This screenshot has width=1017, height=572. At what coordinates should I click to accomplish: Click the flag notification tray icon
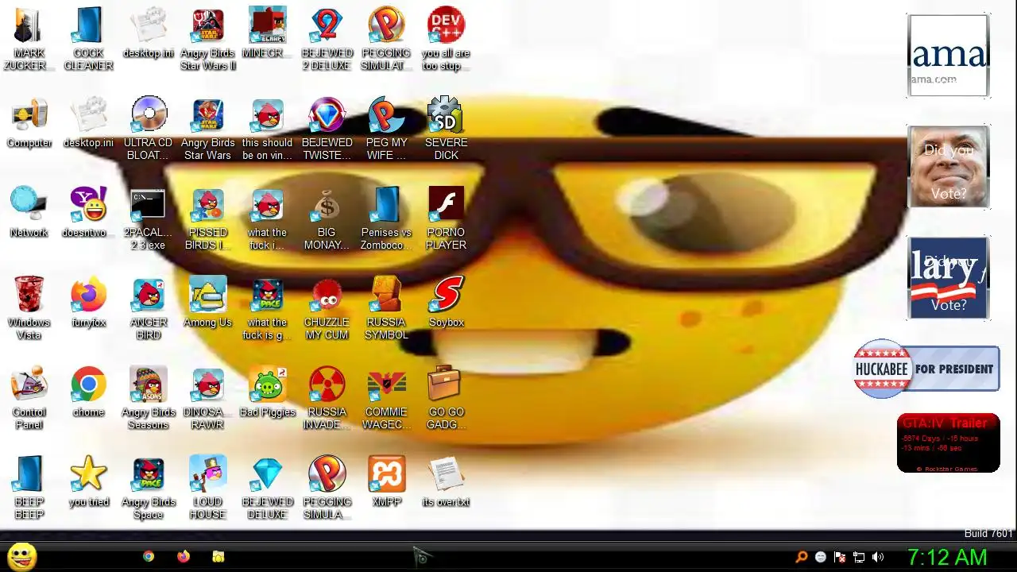click(840, 557)
